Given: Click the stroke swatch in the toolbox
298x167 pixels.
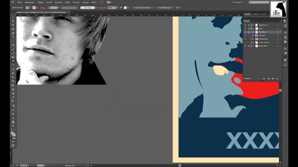Looking at the screenshot, I should click(14, 135).
